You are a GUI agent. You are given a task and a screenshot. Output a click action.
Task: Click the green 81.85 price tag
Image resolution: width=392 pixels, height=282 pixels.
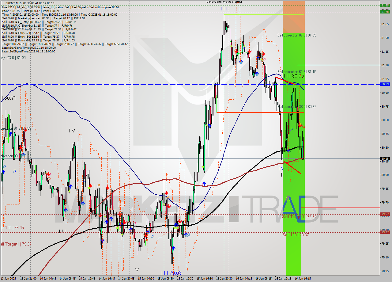click(385, 5)
